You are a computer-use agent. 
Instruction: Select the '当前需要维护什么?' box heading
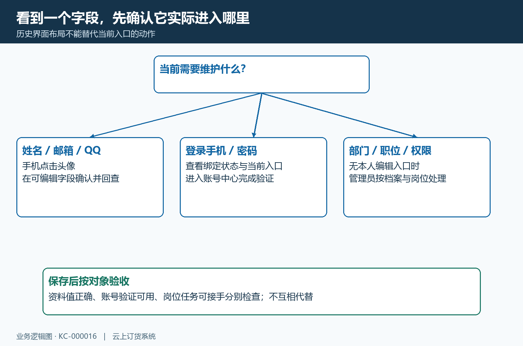(202, 69)
